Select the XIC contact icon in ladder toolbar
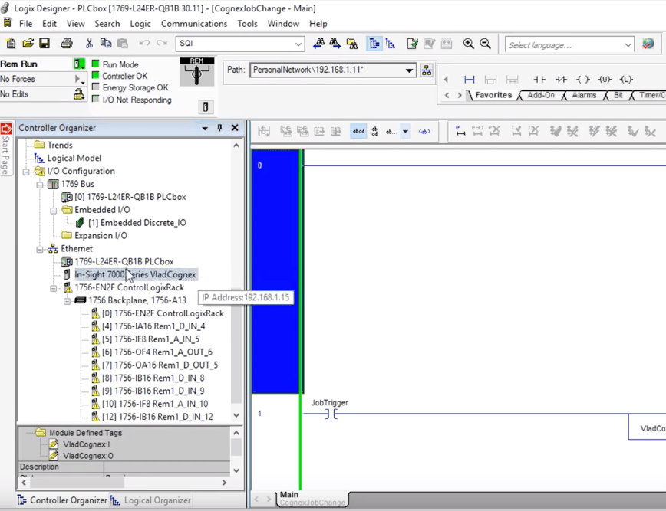 [539, 79]
